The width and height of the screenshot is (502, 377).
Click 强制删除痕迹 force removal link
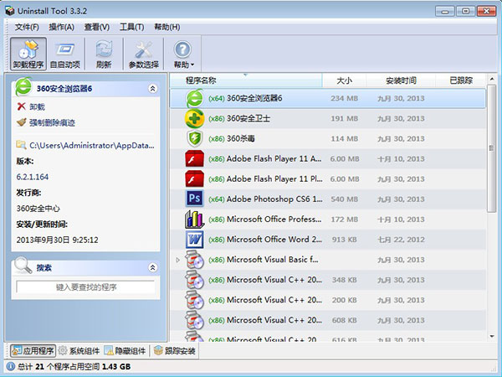pyautogui.click(x=52, y=123)
